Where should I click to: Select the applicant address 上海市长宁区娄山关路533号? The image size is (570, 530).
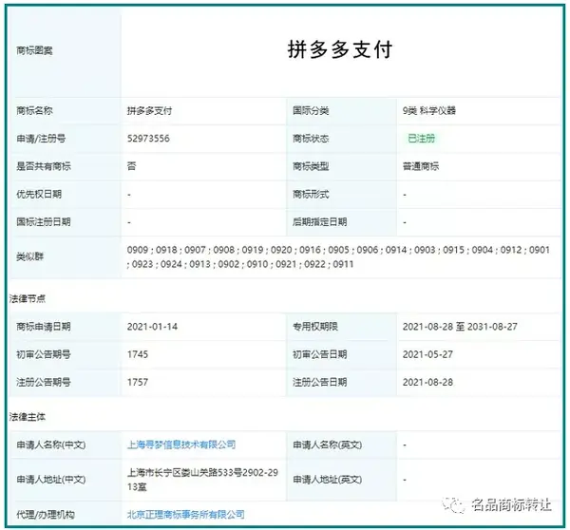click(x=202, y=480)
